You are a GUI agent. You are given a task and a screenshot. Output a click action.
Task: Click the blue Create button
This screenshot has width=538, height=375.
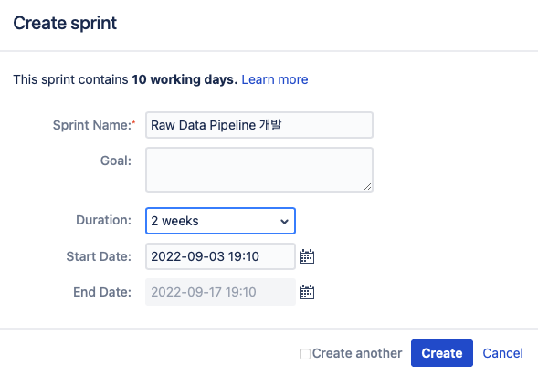point(442,353)
